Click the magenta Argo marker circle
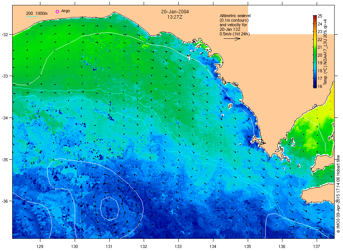Viewport: 343px width, 251px height. pos(57,11)
